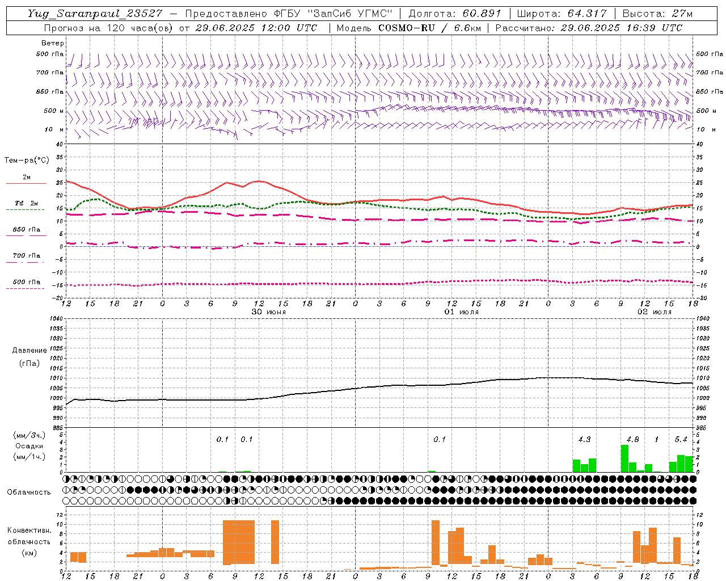Viewport: 726px width, 581px height.
Task: Click the (гПа) unit label under Давление
Action: point(29,363)
